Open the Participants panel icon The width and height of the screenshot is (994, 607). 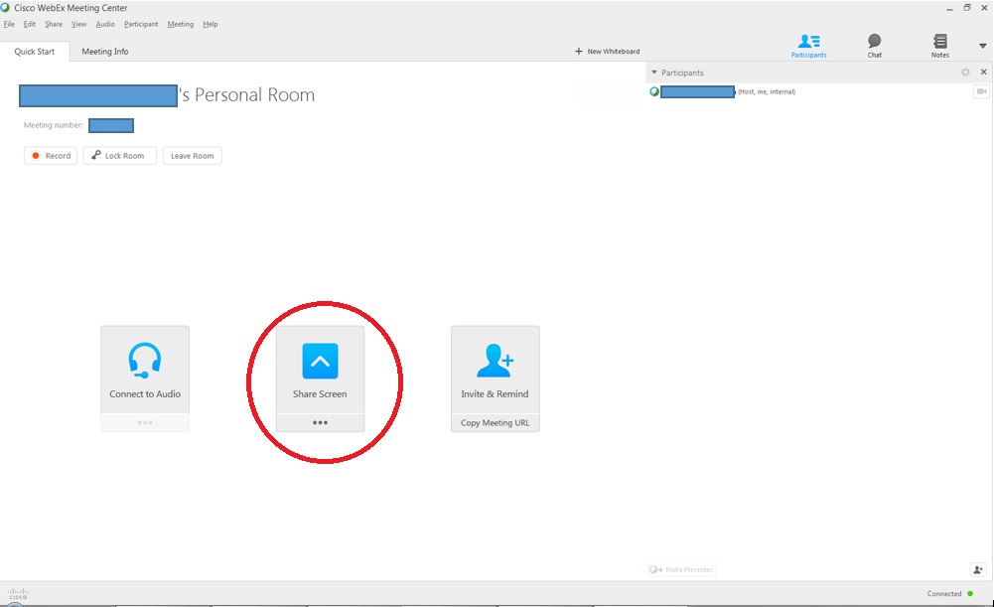pos(809,46)
